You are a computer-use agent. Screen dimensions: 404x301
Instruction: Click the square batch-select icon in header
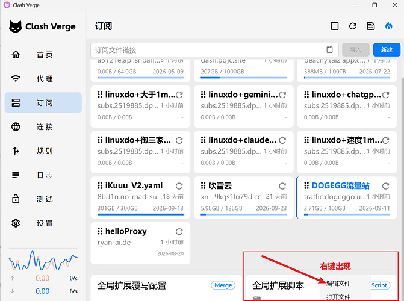tap(334, 26)
